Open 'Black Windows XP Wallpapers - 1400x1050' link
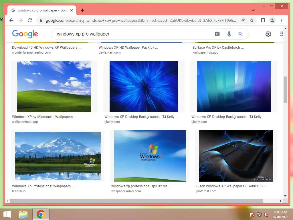The image size is (293, 220). (x=232, y=186)
